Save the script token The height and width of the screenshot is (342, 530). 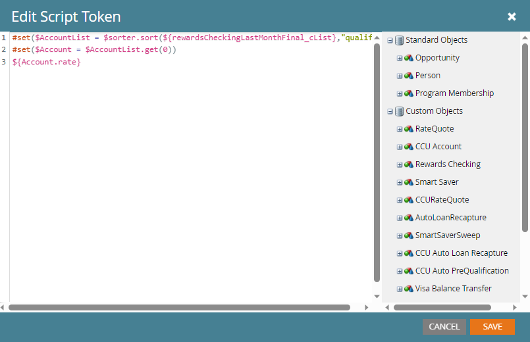[x=492, y=327]
